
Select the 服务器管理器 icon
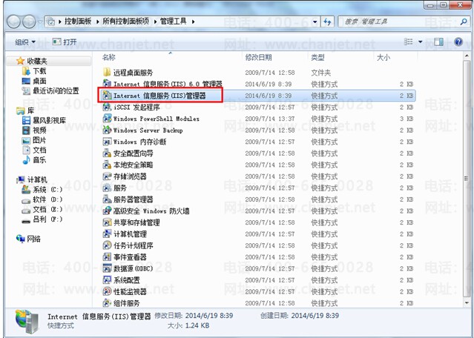click(x=107, y=199)
